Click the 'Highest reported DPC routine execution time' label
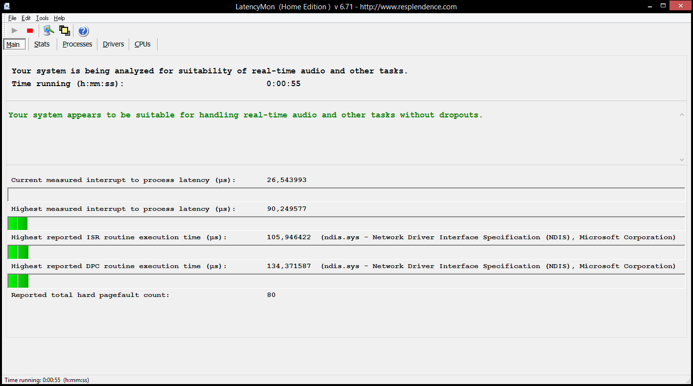This screenshot has width=693, height=386. click(119, 266)
